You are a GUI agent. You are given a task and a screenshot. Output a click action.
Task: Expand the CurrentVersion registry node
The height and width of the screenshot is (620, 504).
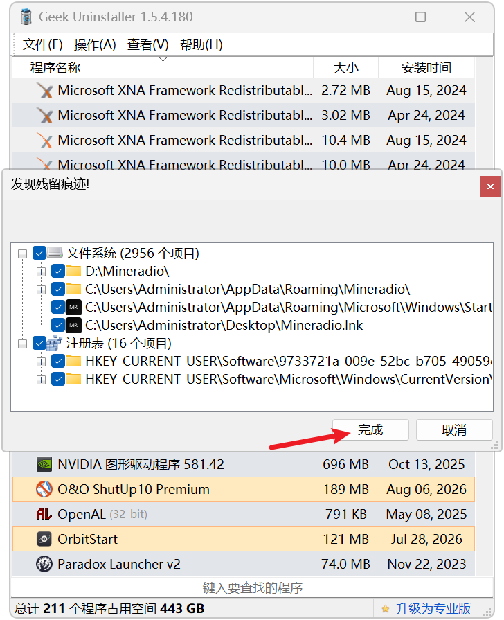click(x=41, y=380)
